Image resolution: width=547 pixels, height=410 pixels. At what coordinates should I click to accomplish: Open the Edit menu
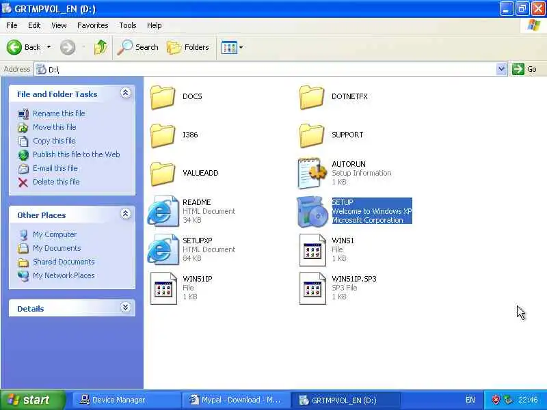[34, 25]
